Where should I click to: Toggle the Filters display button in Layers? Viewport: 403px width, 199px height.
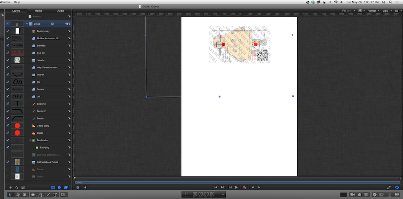(x=66, y=188)
